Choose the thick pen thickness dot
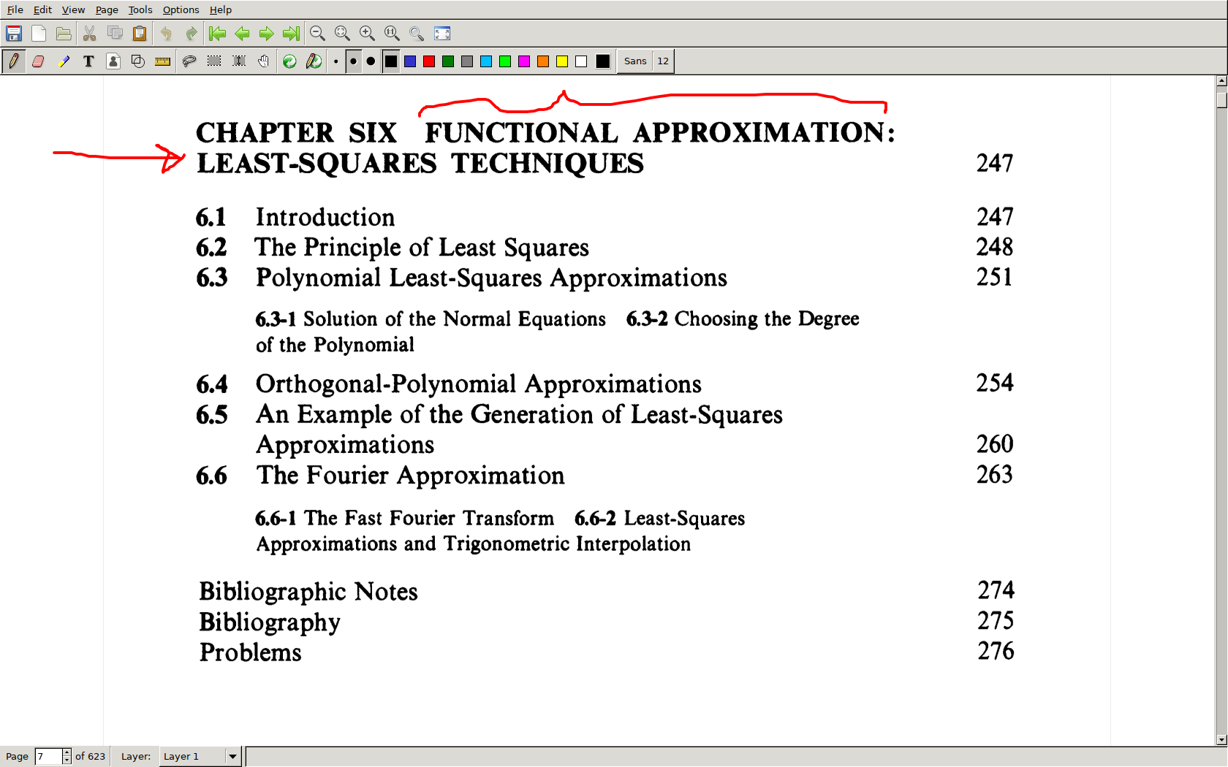The height and width of the screenshot is (767, 1228). click(x=371, y=61)
